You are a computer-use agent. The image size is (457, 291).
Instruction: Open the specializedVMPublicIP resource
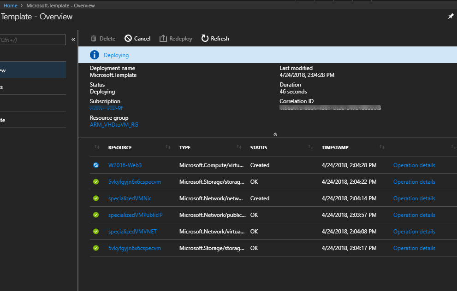coord(136,215)
